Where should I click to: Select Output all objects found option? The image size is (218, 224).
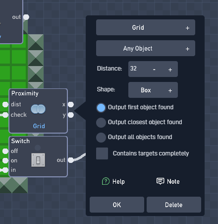click(x=101, y=138)
